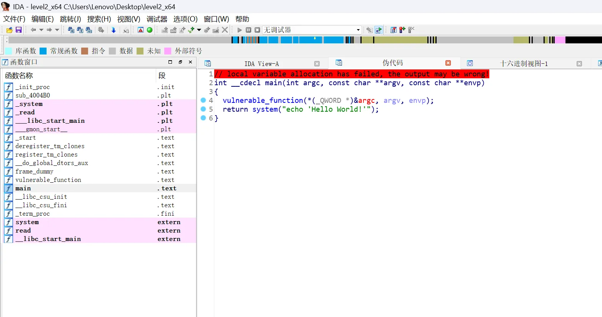Click the green plus string icon

[x=192, y=30]
